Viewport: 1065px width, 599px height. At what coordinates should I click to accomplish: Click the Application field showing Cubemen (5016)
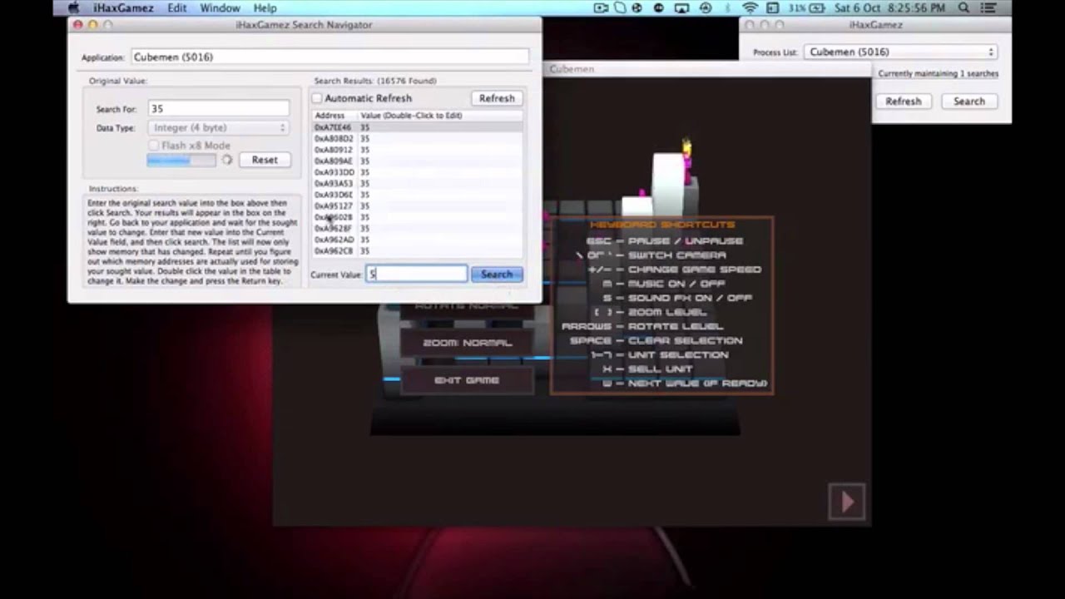coord(329,57)
